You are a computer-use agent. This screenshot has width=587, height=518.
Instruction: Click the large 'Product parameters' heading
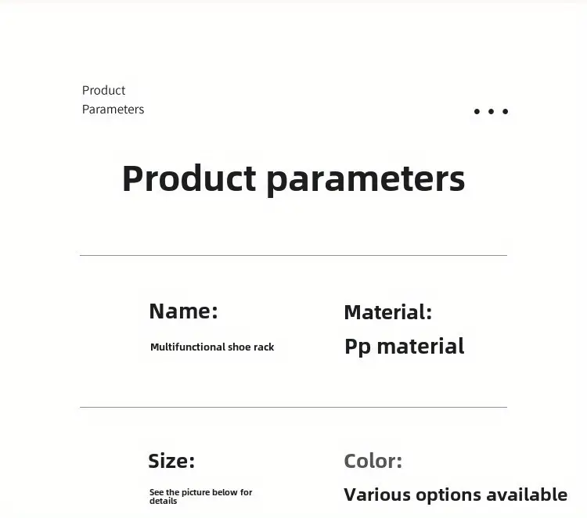pos(293,180)
